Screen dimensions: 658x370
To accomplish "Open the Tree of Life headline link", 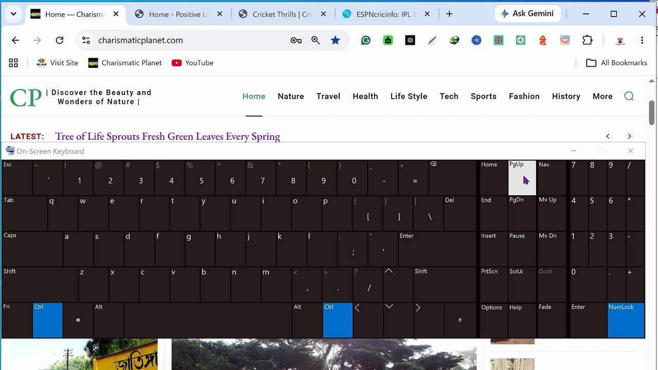I will 168,136.
